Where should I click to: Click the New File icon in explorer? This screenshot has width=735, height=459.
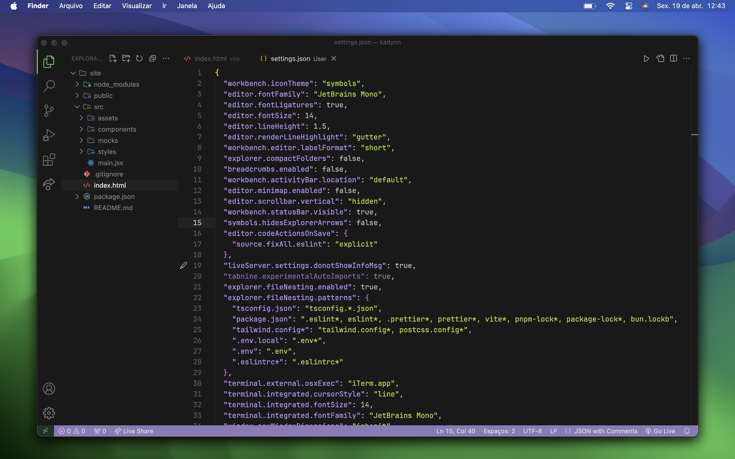pos(113,59)
